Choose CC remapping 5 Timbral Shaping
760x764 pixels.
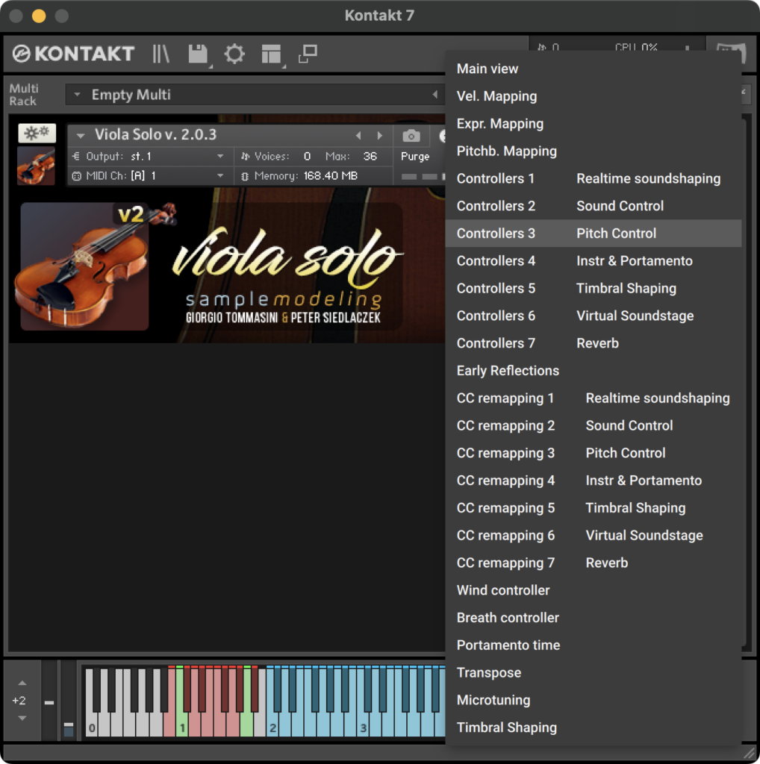coord(594,507)
